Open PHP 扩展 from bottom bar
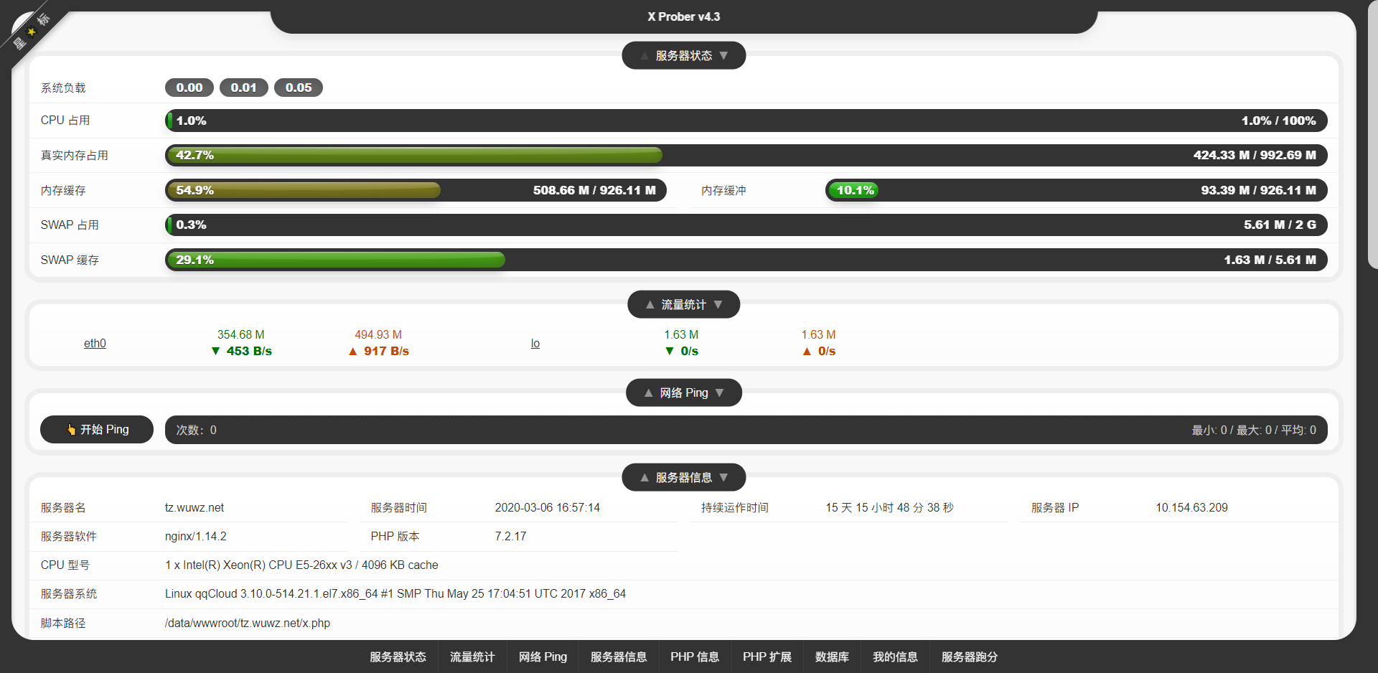Viewport: 1378px width, 673px height. 767,656
